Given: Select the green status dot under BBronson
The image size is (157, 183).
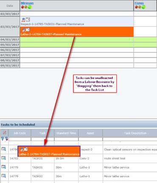Looking at the screenshot, I should [30, 7].
